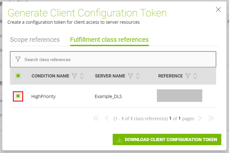Click the Condition Name filter icon
The height and width of the screenshot is (153, 230).
click(74, 76)
